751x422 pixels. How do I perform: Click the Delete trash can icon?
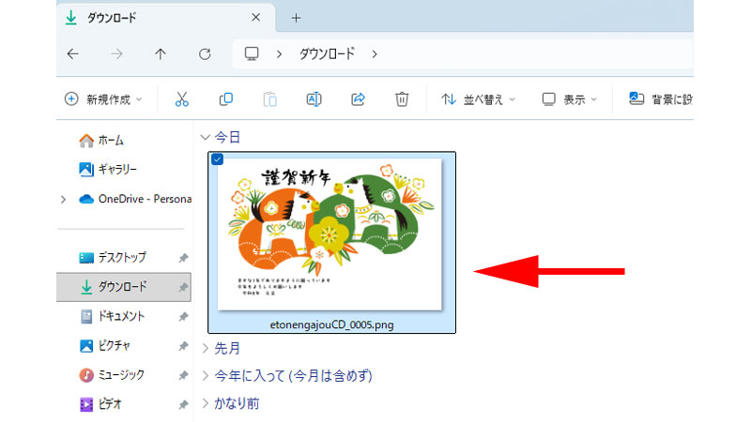[x=402, y=98]
